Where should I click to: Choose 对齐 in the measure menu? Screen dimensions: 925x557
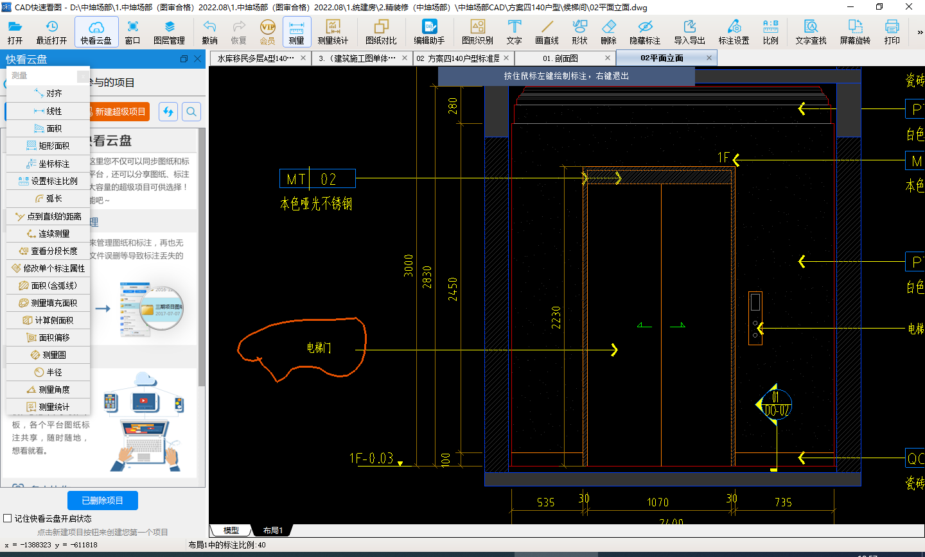click(48, 94)
